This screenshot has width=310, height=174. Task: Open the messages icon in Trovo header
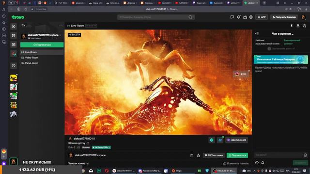(232, 17)
